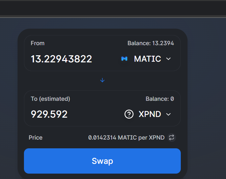Click the To estimated amount 929.592
This screenshot has height=179, width=226.
(x=49, y=114)
